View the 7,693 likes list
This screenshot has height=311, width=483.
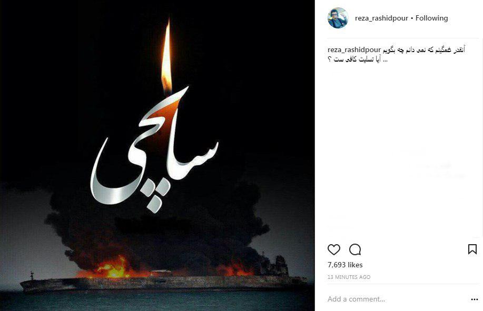coord(345,265)
